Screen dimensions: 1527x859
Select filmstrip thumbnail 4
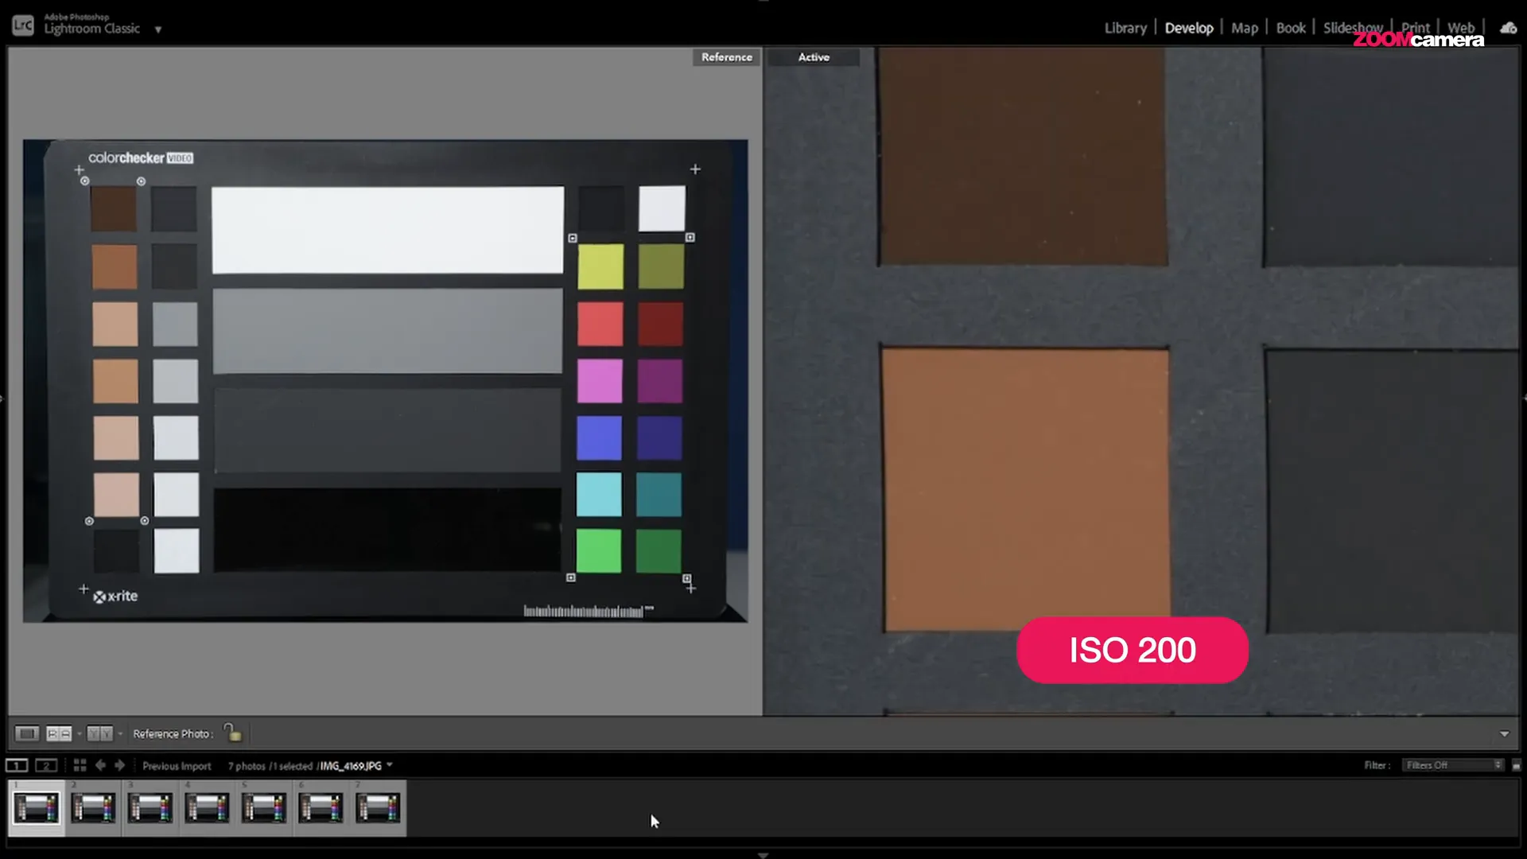(207, 807)
